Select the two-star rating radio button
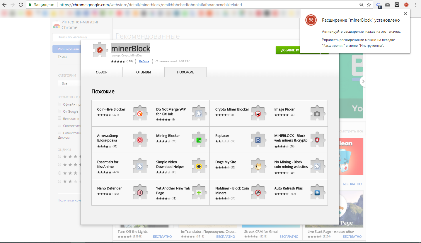421x243 pixels. click(x=60, y=181)
